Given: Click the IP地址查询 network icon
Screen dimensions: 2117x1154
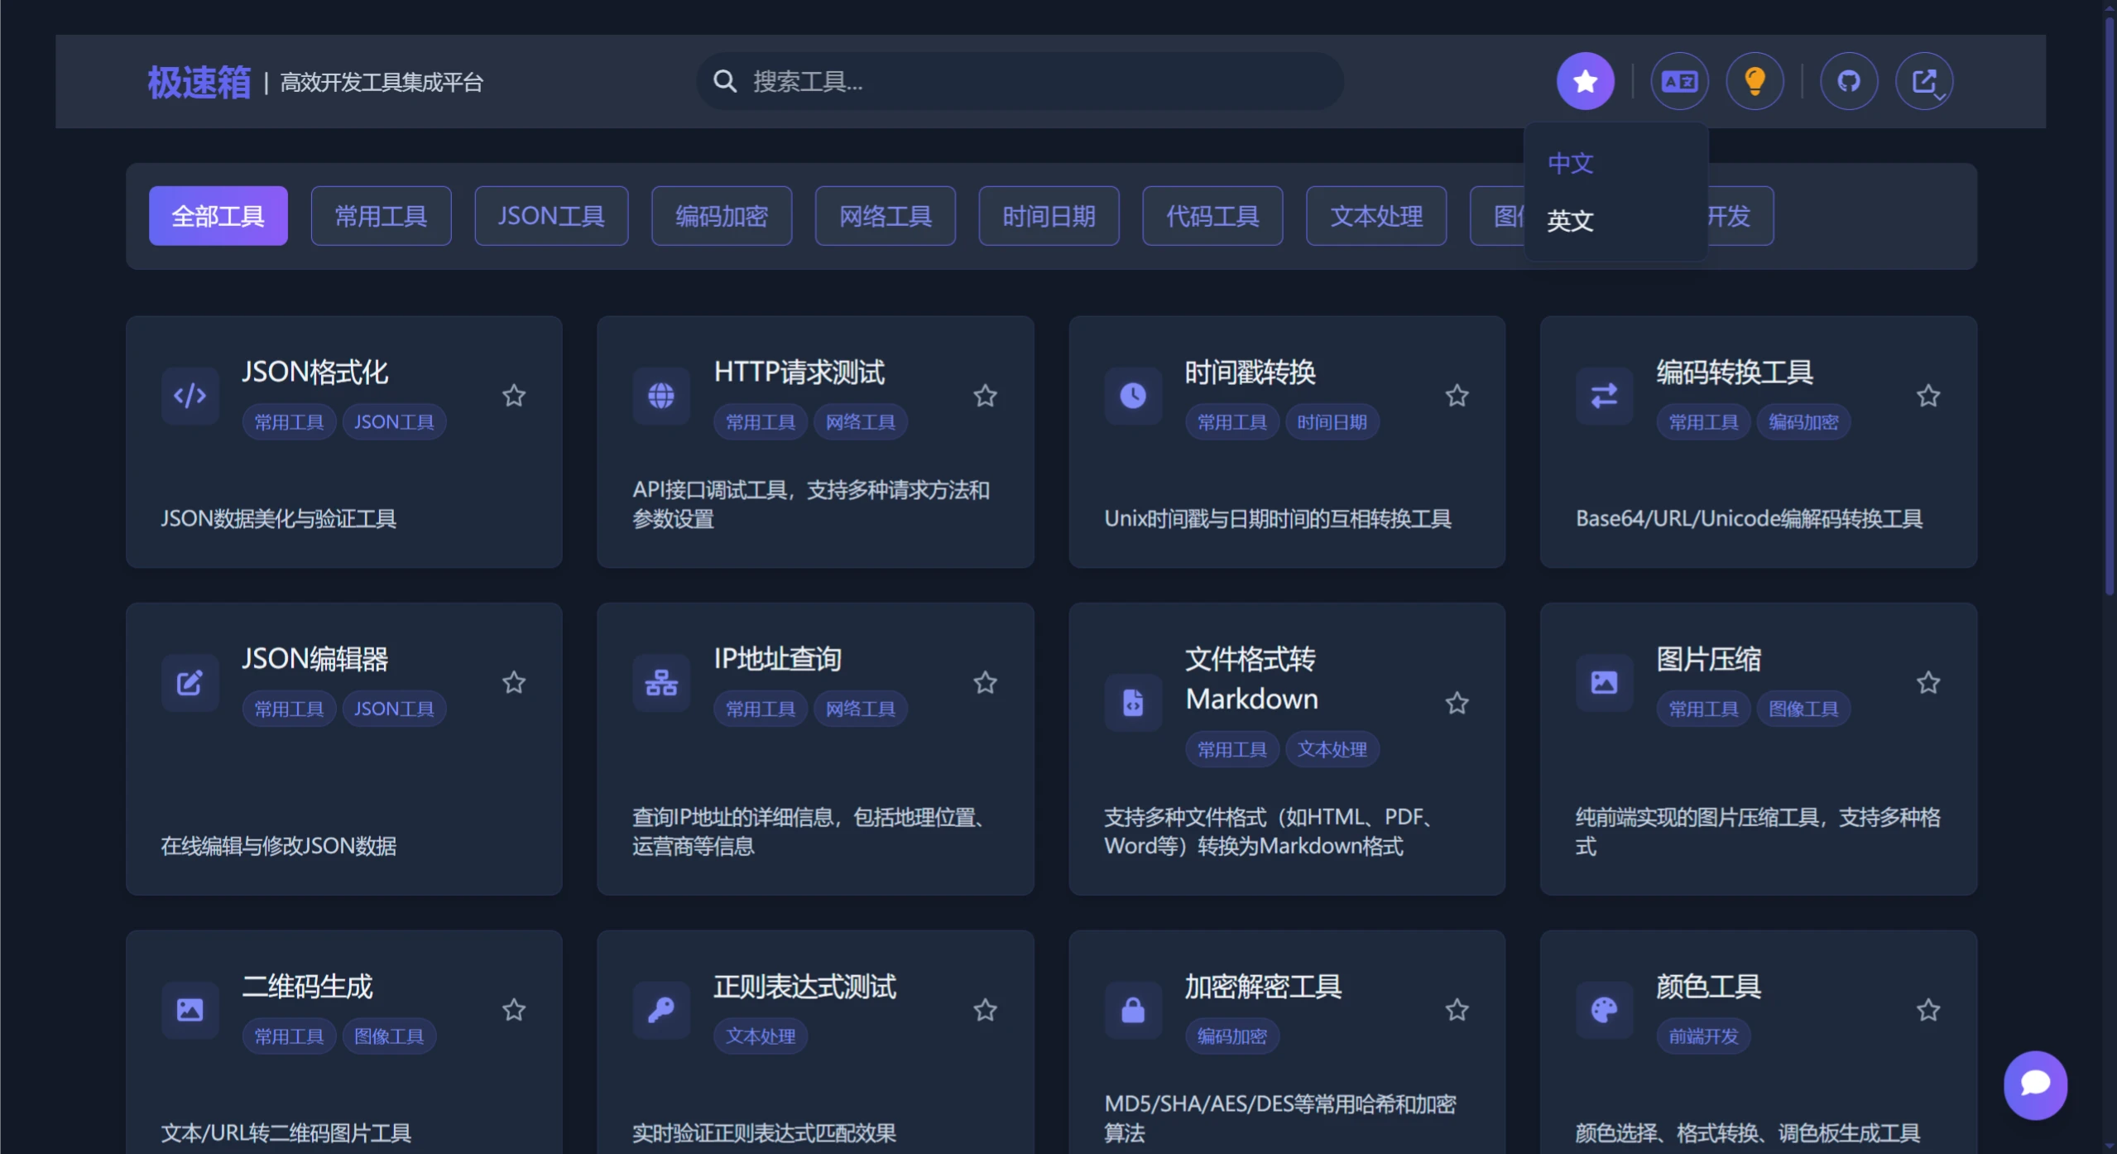Looking at the screenshot, I should point(660,682).
